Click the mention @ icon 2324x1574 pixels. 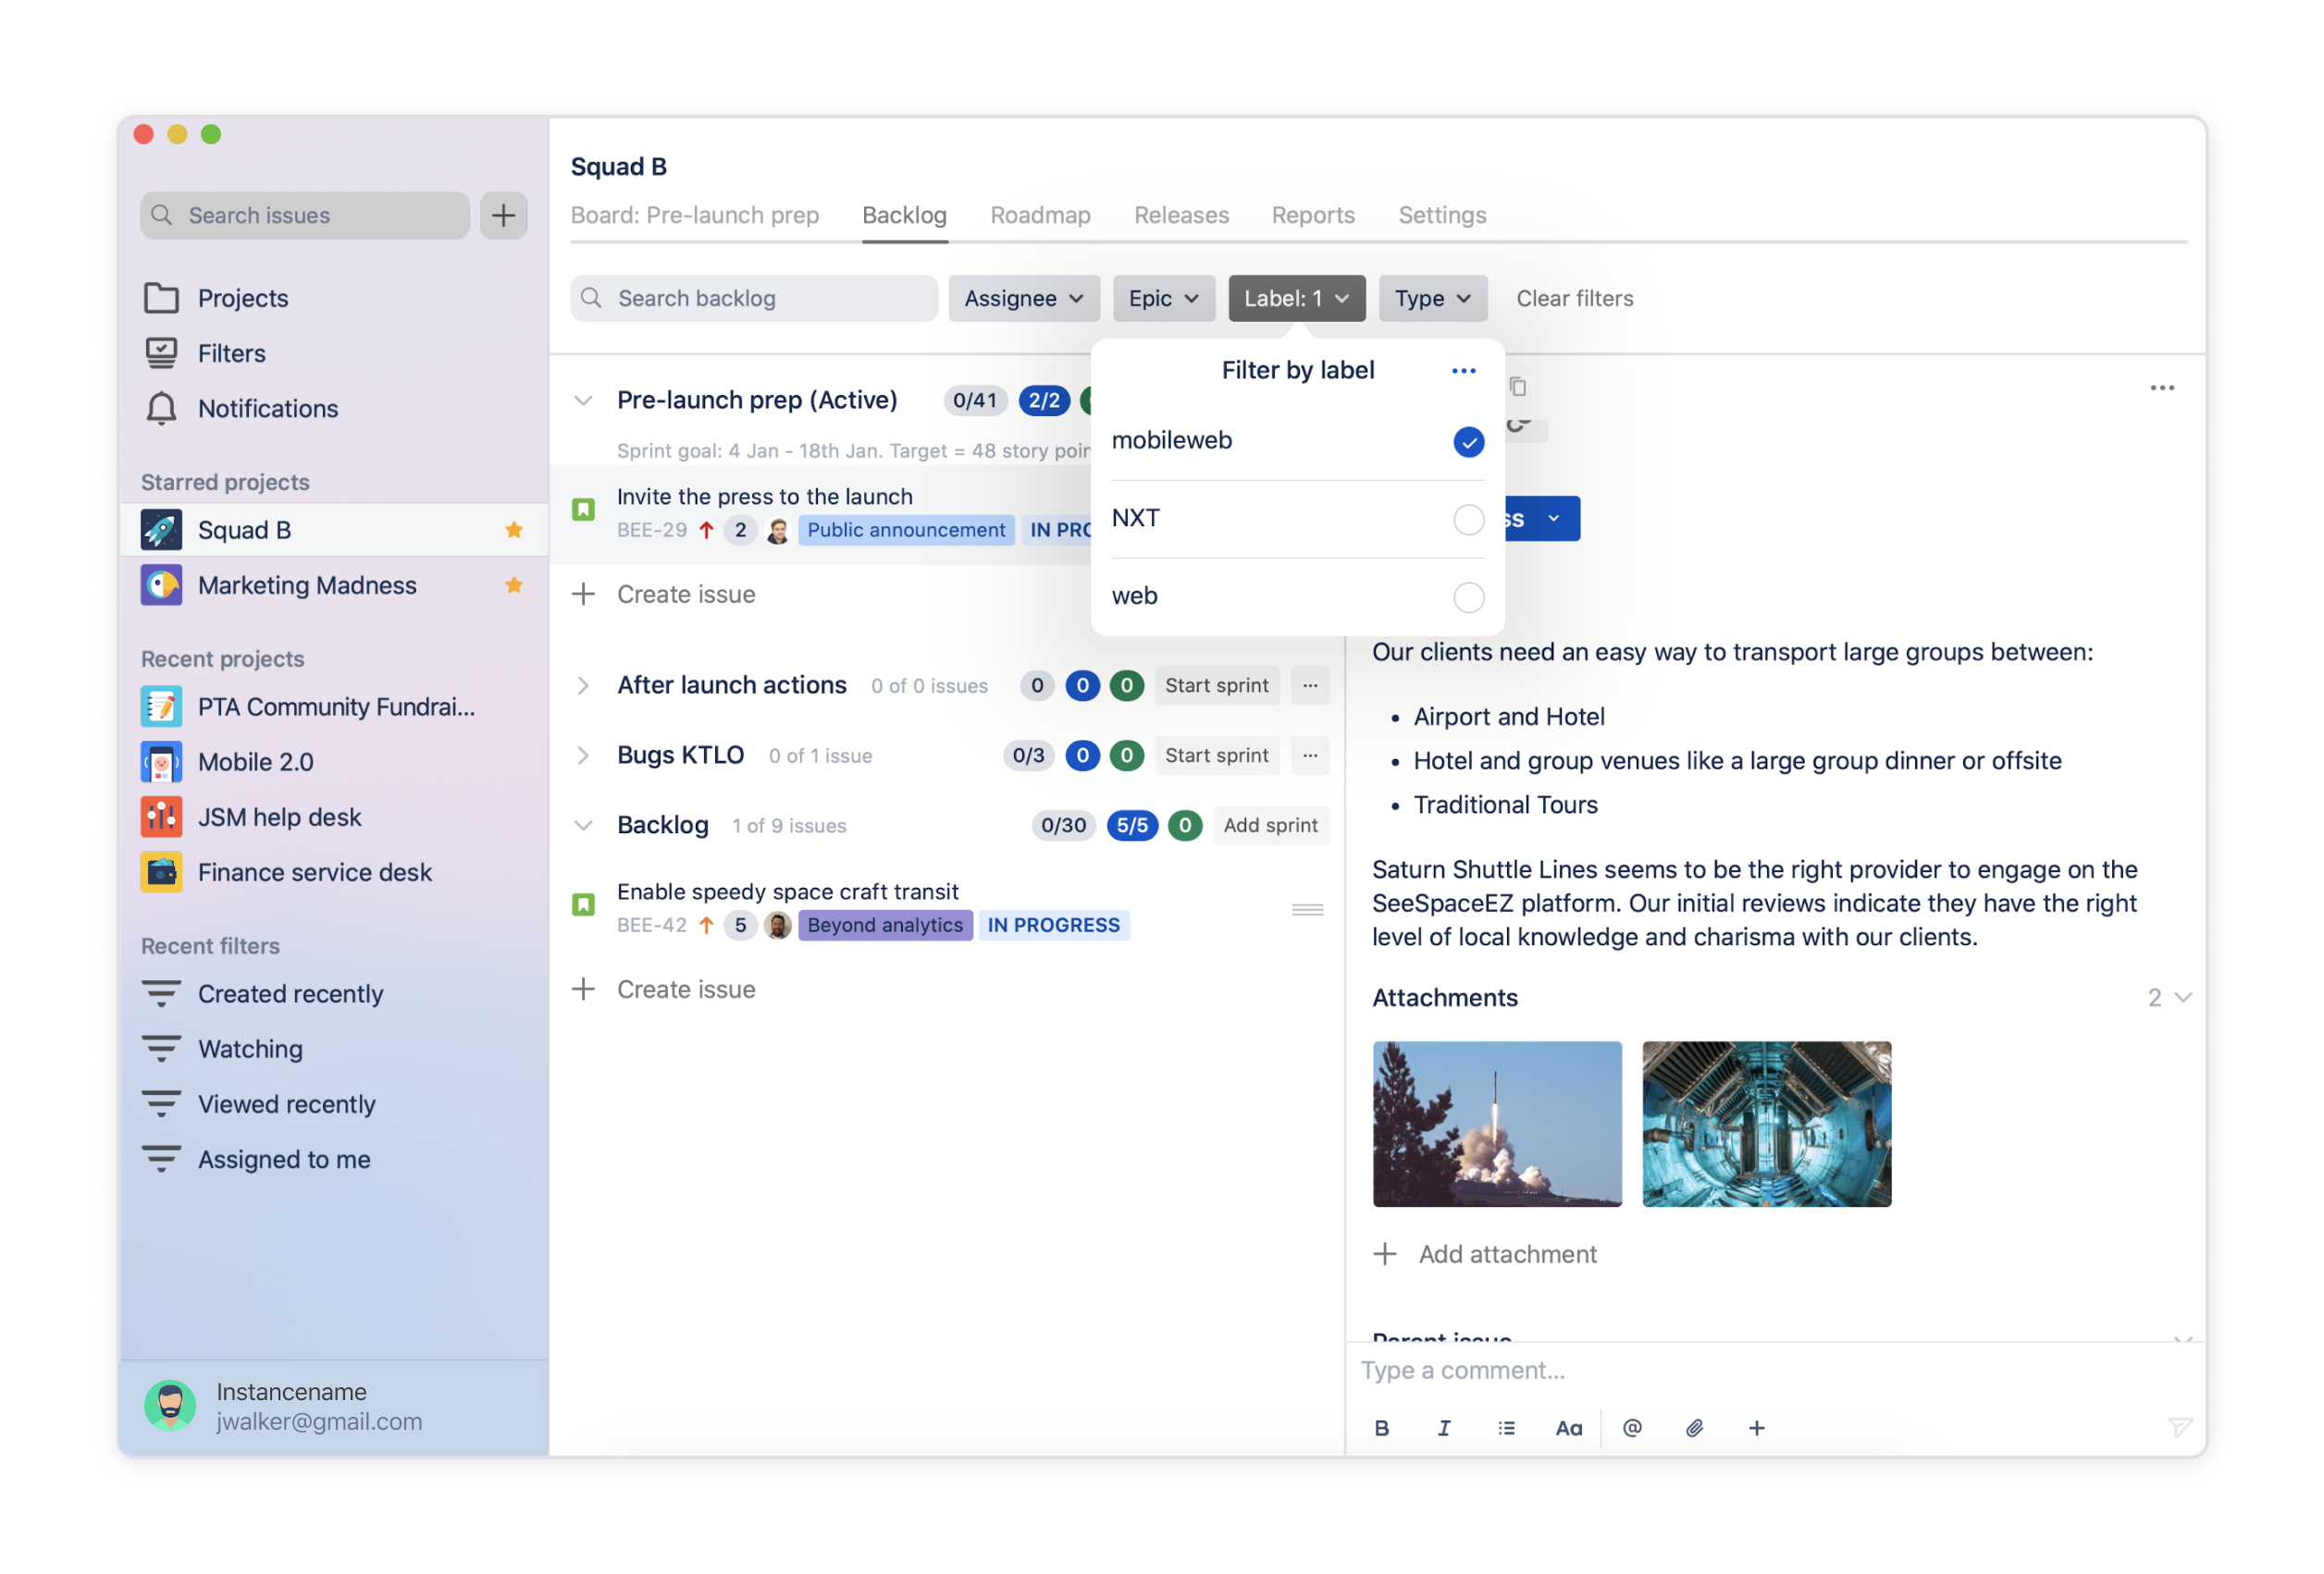[1631, 1428]
